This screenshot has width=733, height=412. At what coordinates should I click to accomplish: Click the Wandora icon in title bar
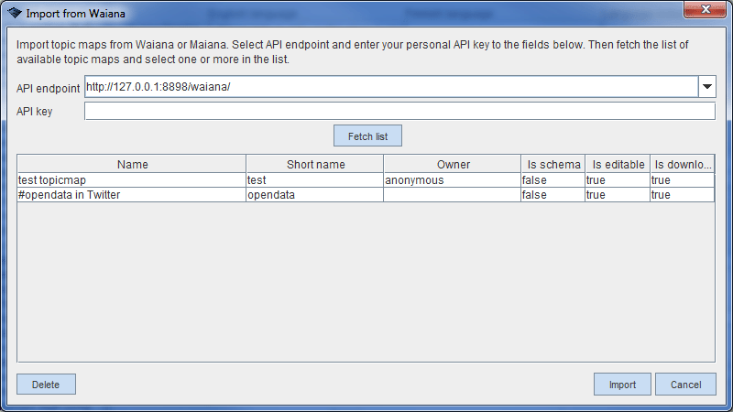pyautogui.click(x=14, y=14)
